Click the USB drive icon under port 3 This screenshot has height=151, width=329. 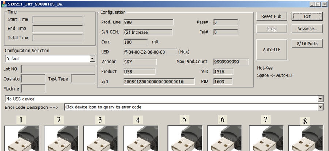101,139
